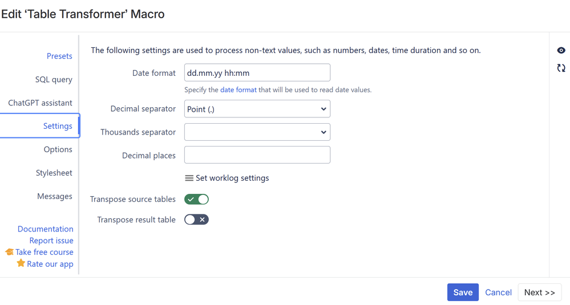
Task: Click the worklog settings hamburger icon
Action: [189, 178]
